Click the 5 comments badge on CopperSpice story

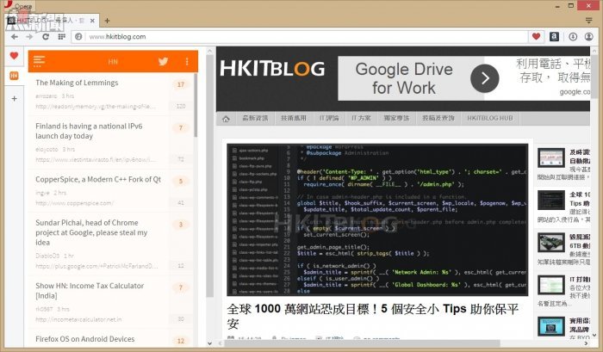coord(181,181)
